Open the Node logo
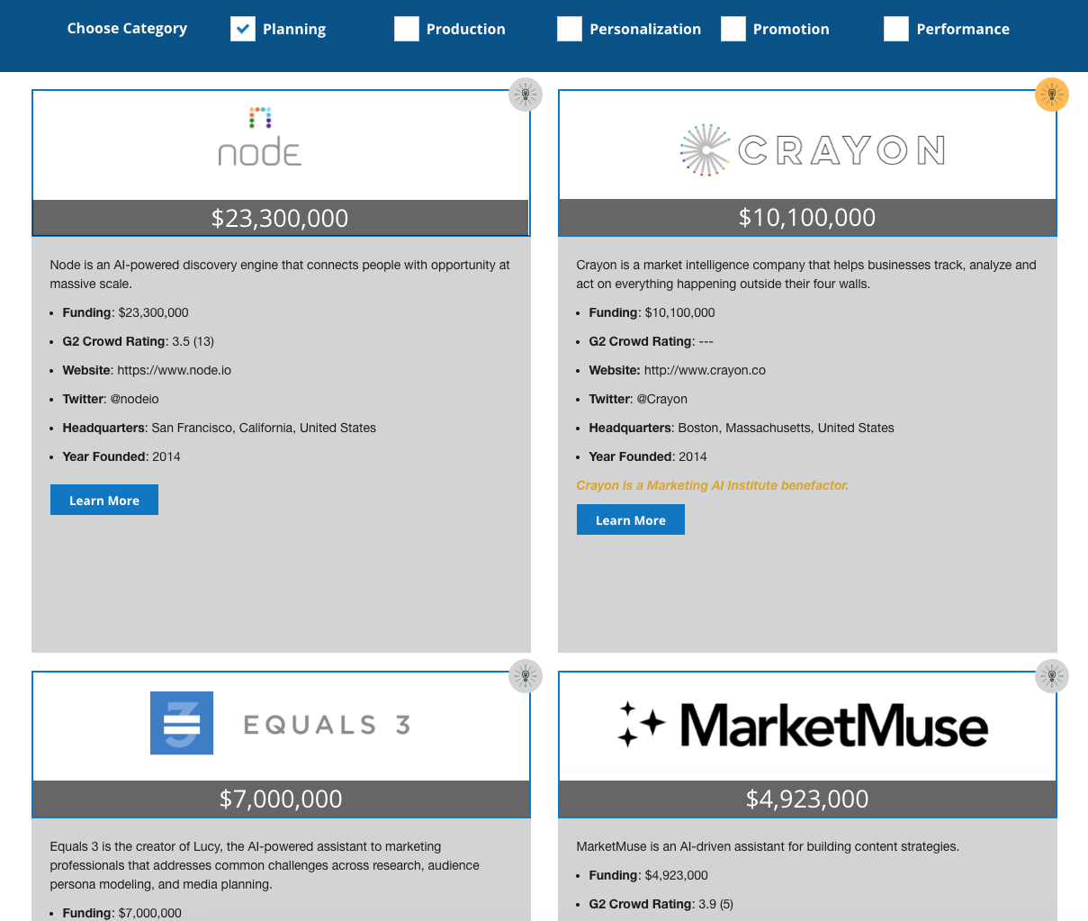 click(260, 137)
